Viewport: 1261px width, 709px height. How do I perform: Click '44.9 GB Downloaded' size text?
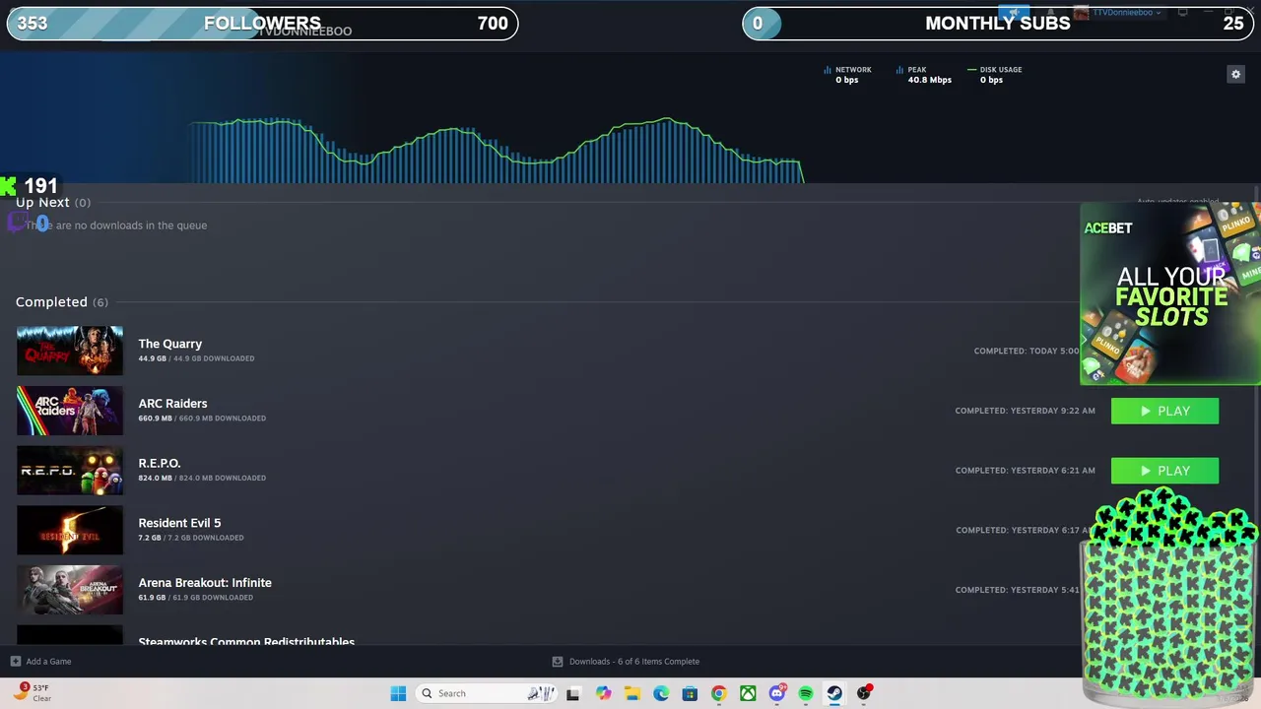point(196,358)
